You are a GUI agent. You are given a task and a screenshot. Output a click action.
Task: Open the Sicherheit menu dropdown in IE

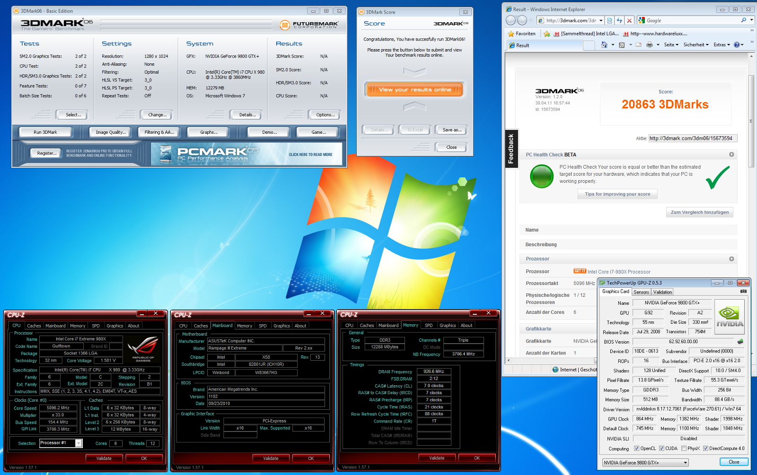click(x=696, y=45)
